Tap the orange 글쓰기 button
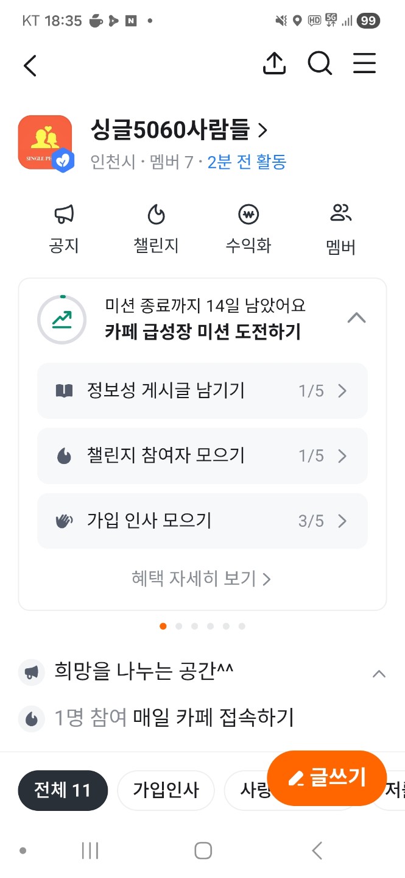The height and width of the screenshot is (878, 405). pyautogui.click(x=327, y=778)
